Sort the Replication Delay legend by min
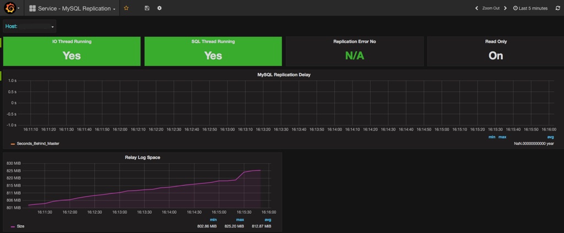564x233 pixels. [x=492, y=137]
